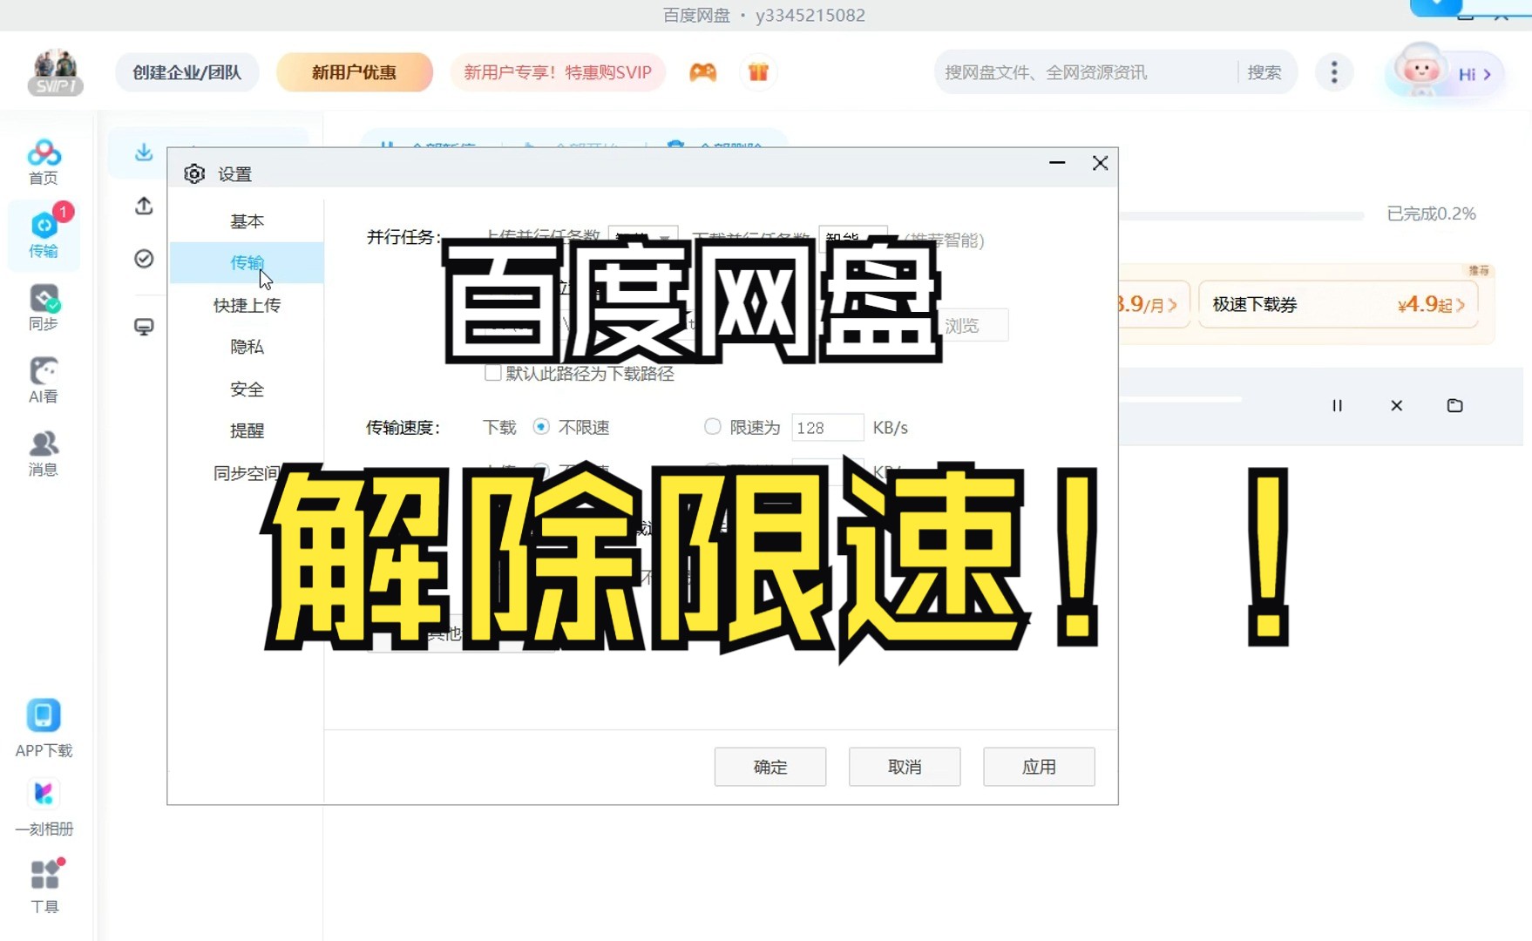Click the gift box icon in top bar
Image resolution: width=1532 pixels, height=941 pixels.
coord(758,72)
